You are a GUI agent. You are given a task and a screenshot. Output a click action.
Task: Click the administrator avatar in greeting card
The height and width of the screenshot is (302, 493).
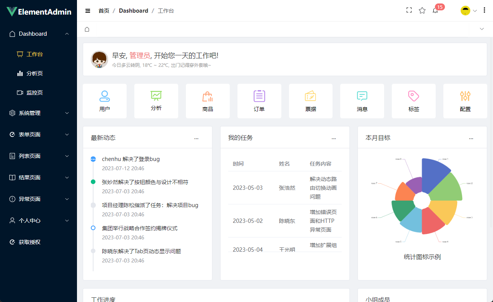tap(99, 60)
